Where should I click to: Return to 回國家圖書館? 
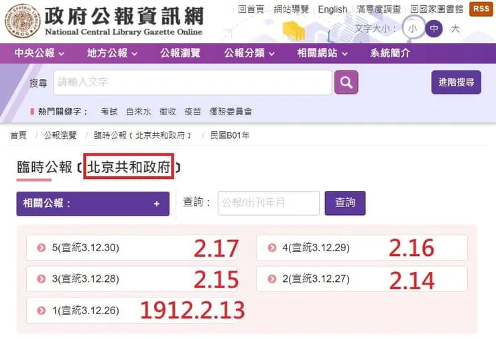tap(436, 9)
